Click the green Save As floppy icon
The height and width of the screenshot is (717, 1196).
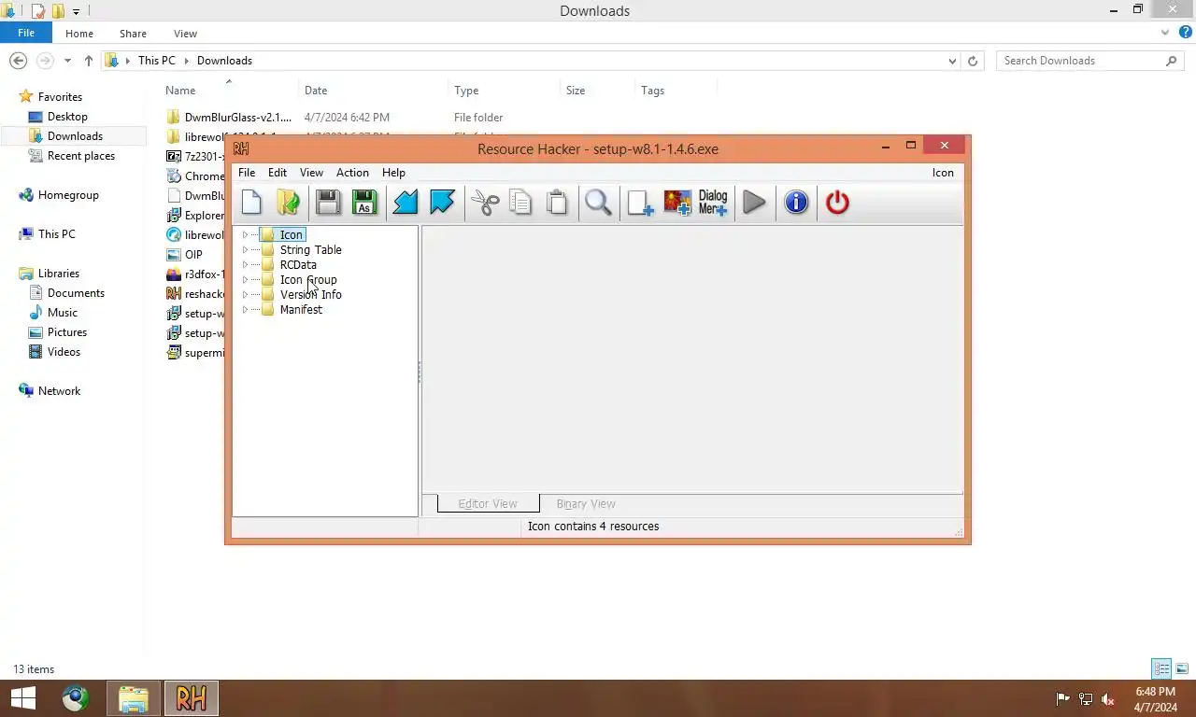pos(364,203)
